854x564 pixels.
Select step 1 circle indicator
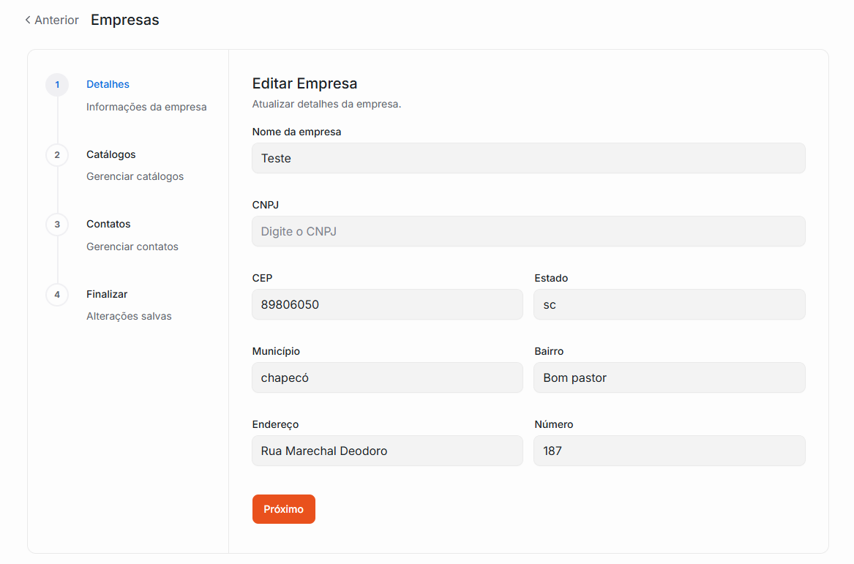click(x=57, y=85)
